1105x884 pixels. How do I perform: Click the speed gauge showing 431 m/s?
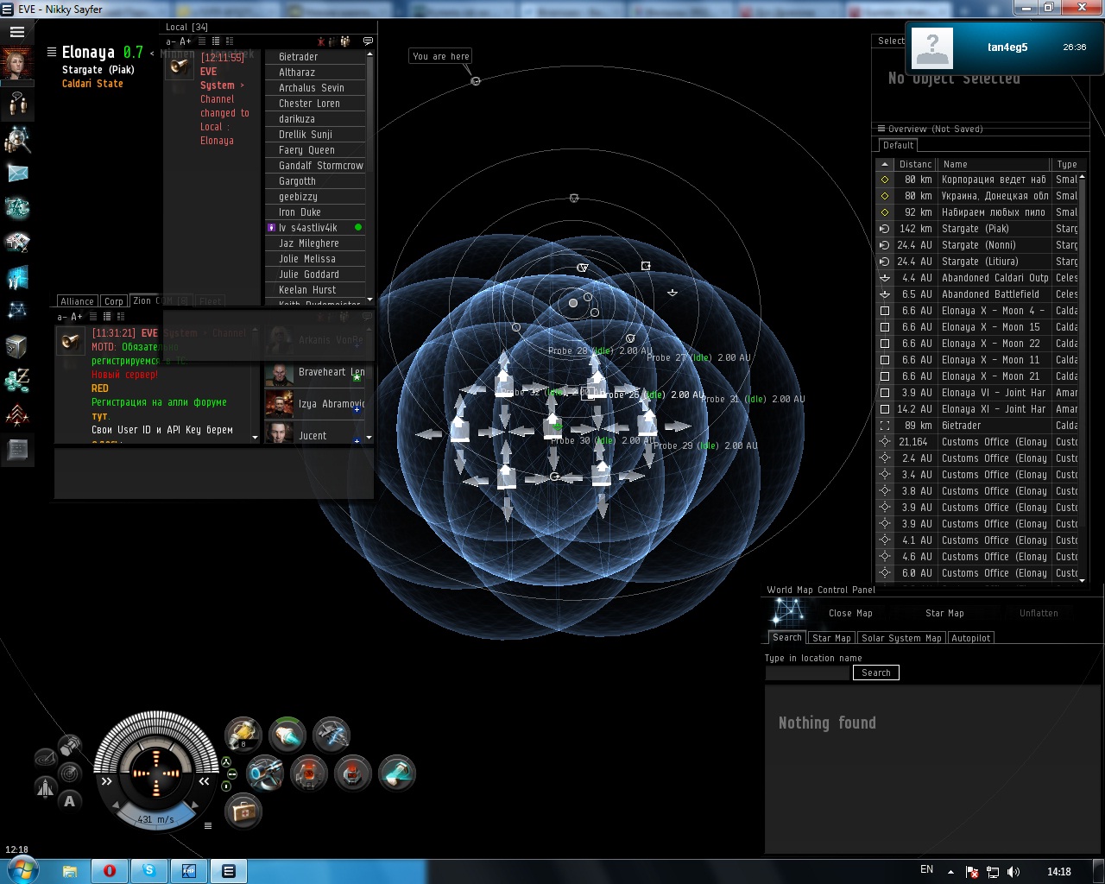click(x=156, y=819)
